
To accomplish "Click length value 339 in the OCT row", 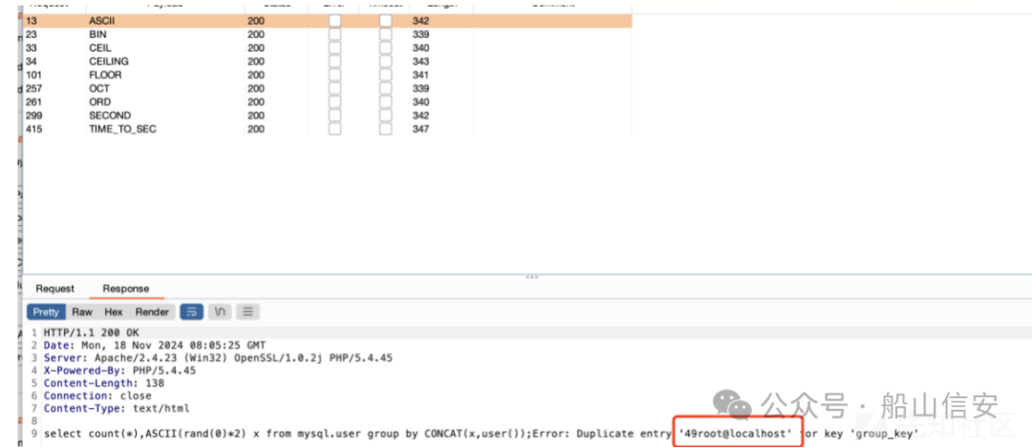I will 420,88.
